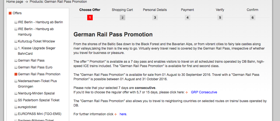Viewport: 280px width, 121px height.
Task: Select step 4 Payment box
Action: click(x=188, y=18)
